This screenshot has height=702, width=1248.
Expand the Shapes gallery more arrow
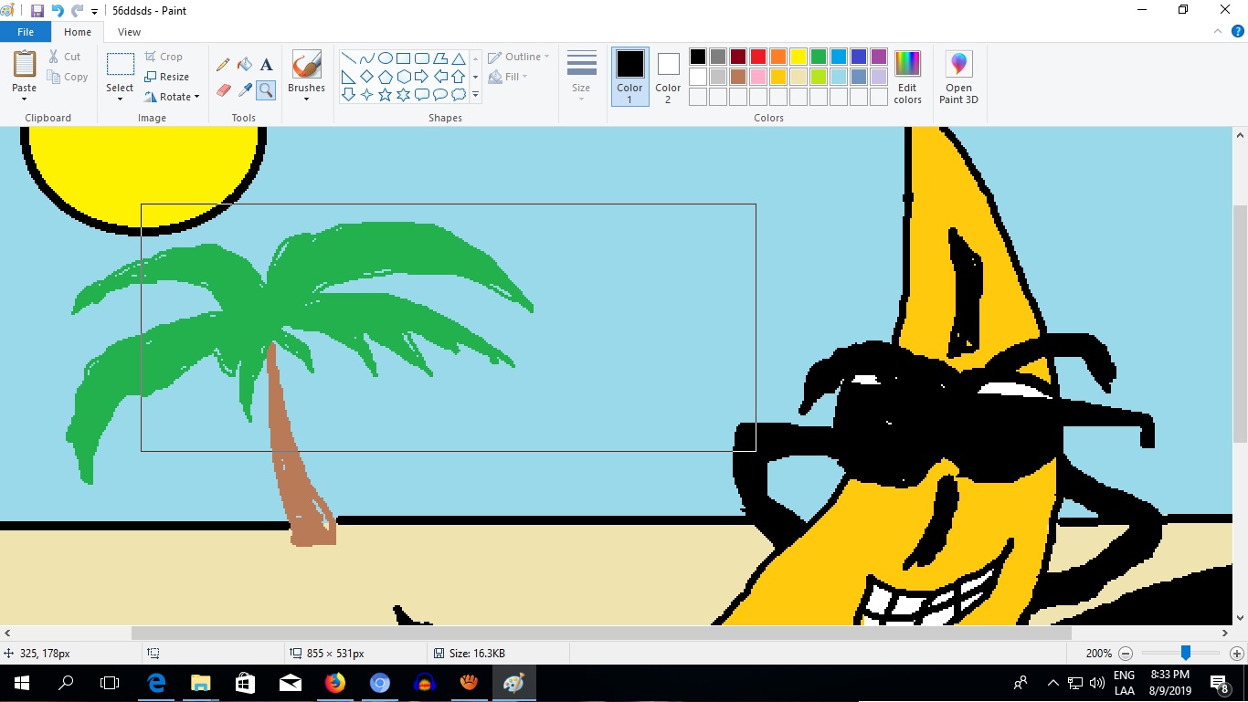tap(475, 95)
